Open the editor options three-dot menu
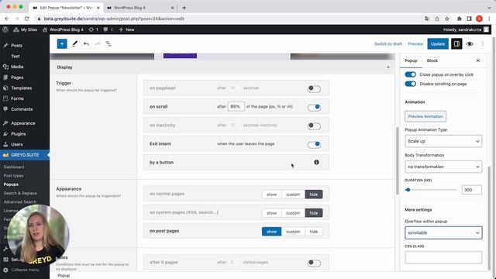 tap(482, 44)
